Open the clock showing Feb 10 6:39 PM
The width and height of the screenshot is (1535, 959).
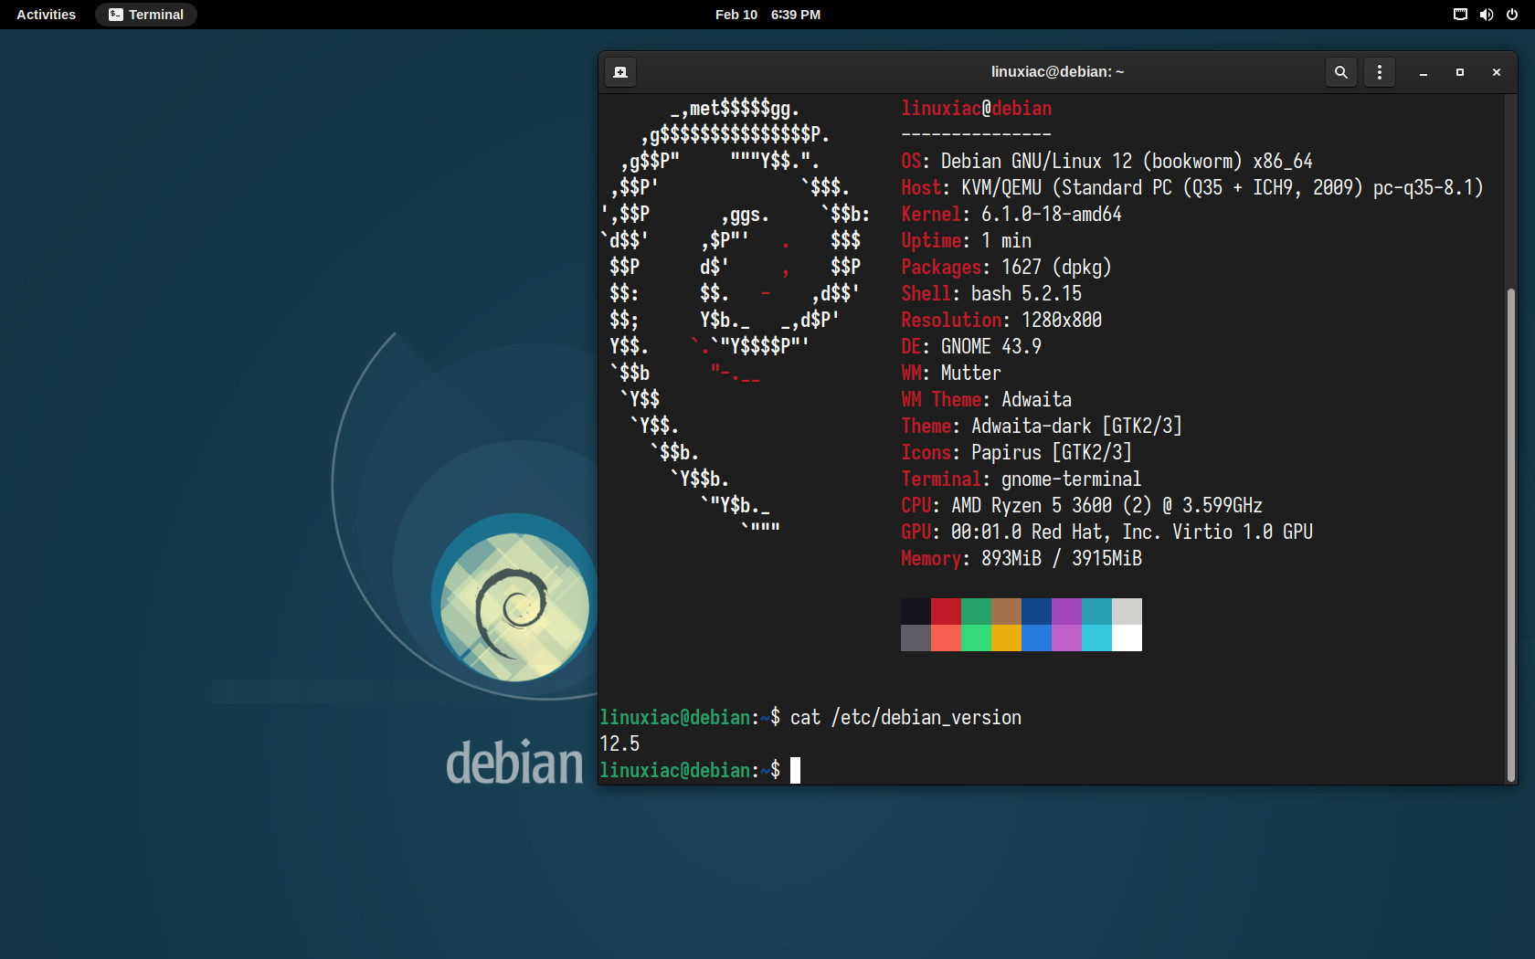click(767, 15)
